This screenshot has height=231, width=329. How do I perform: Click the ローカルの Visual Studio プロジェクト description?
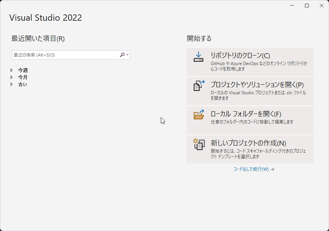(258, 95)
